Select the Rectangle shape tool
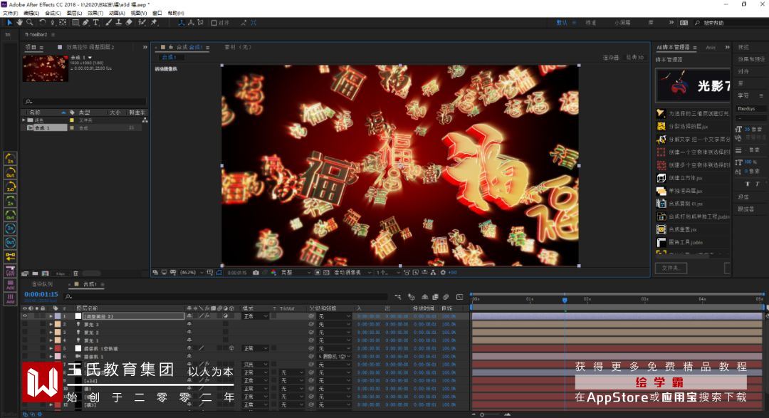The height and width of the screenshot is (418, 769). click(75, 22)
